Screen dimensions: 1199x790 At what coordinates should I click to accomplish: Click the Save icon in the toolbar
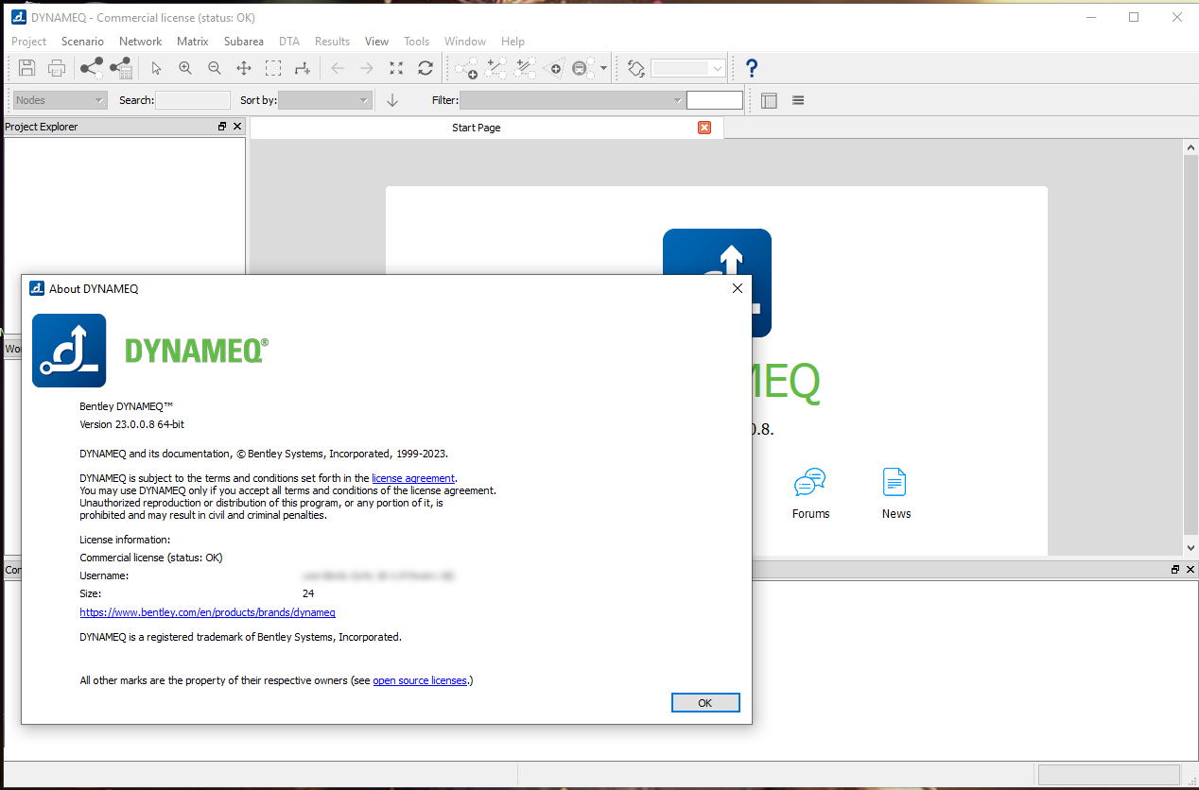coord(27,68)
